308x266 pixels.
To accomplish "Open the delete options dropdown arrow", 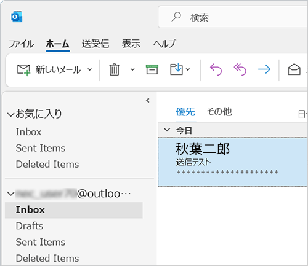I will (132, 69).
